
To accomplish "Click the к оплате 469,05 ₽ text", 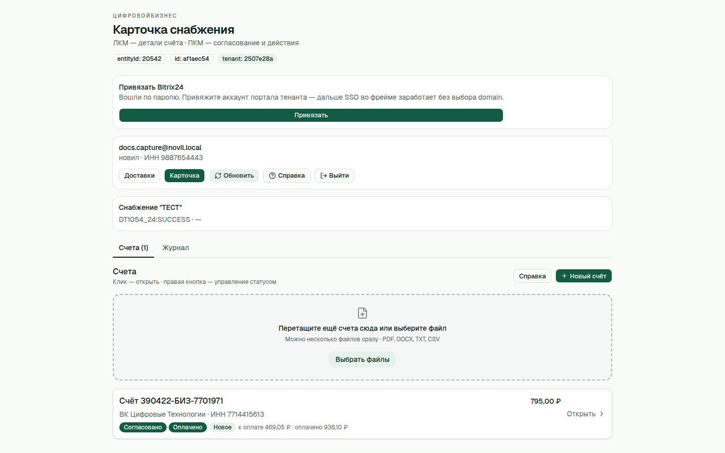I will (264, 427).
